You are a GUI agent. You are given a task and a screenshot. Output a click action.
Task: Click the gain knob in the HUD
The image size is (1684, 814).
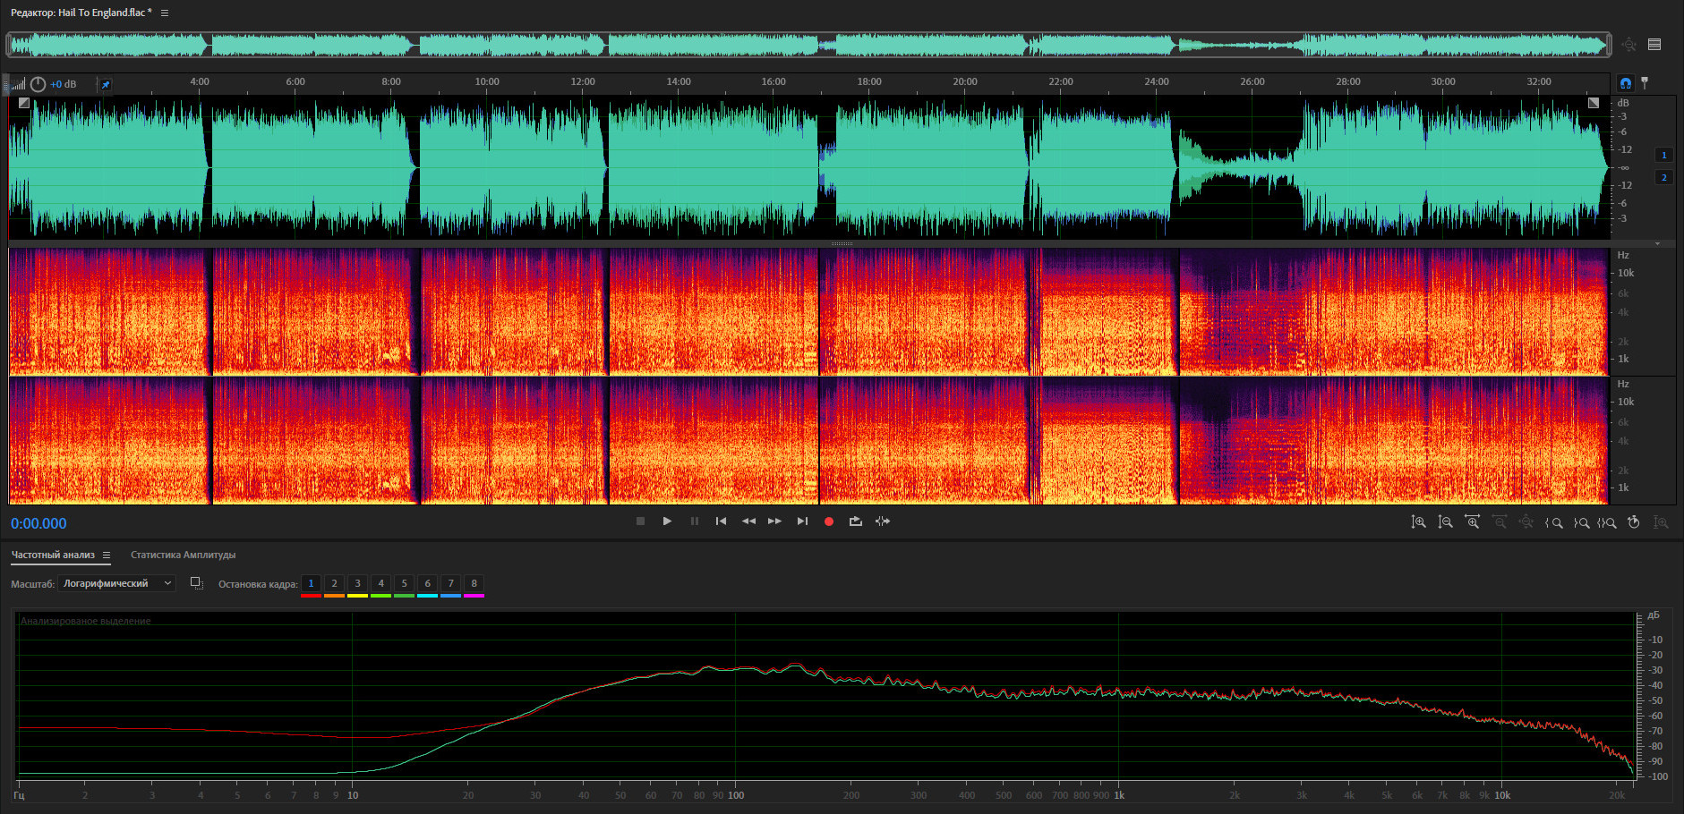(38, 84)
